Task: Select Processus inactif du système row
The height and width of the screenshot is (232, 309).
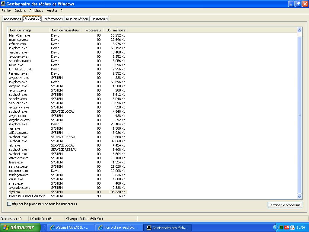Action: tap(67, 196)
